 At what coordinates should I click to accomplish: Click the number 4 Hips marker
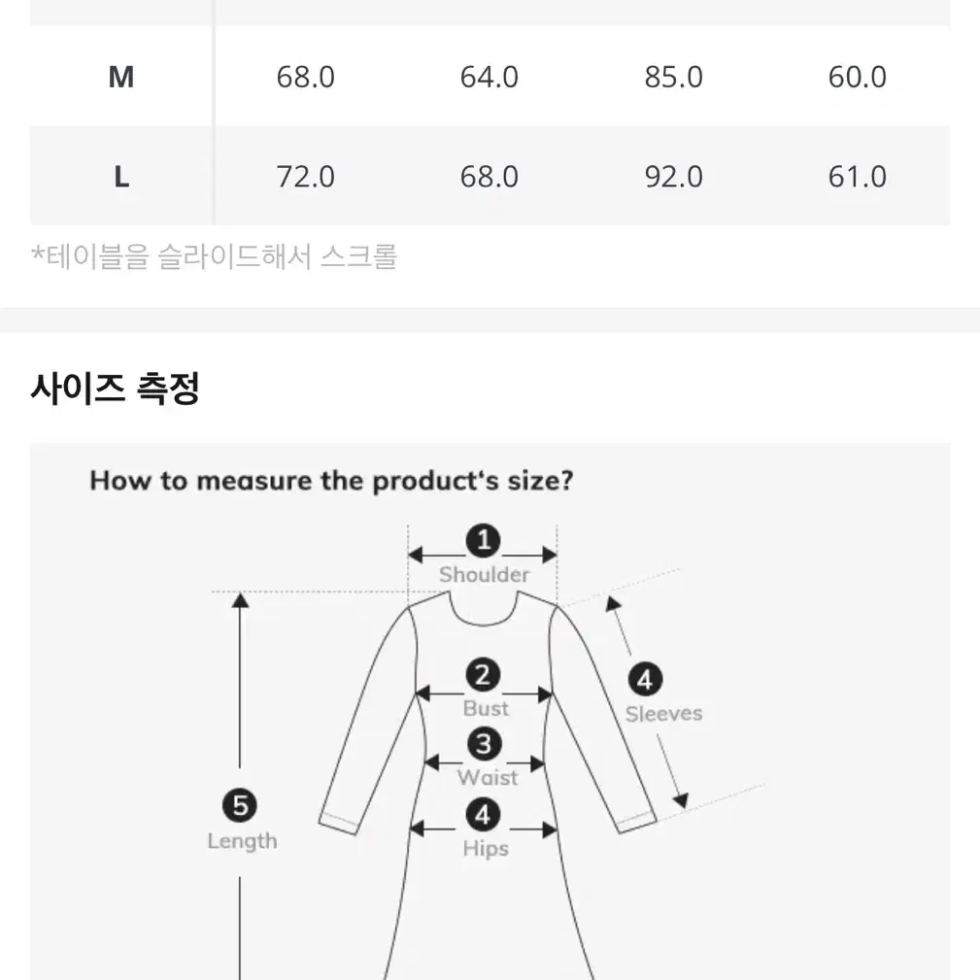click(483, 815)
